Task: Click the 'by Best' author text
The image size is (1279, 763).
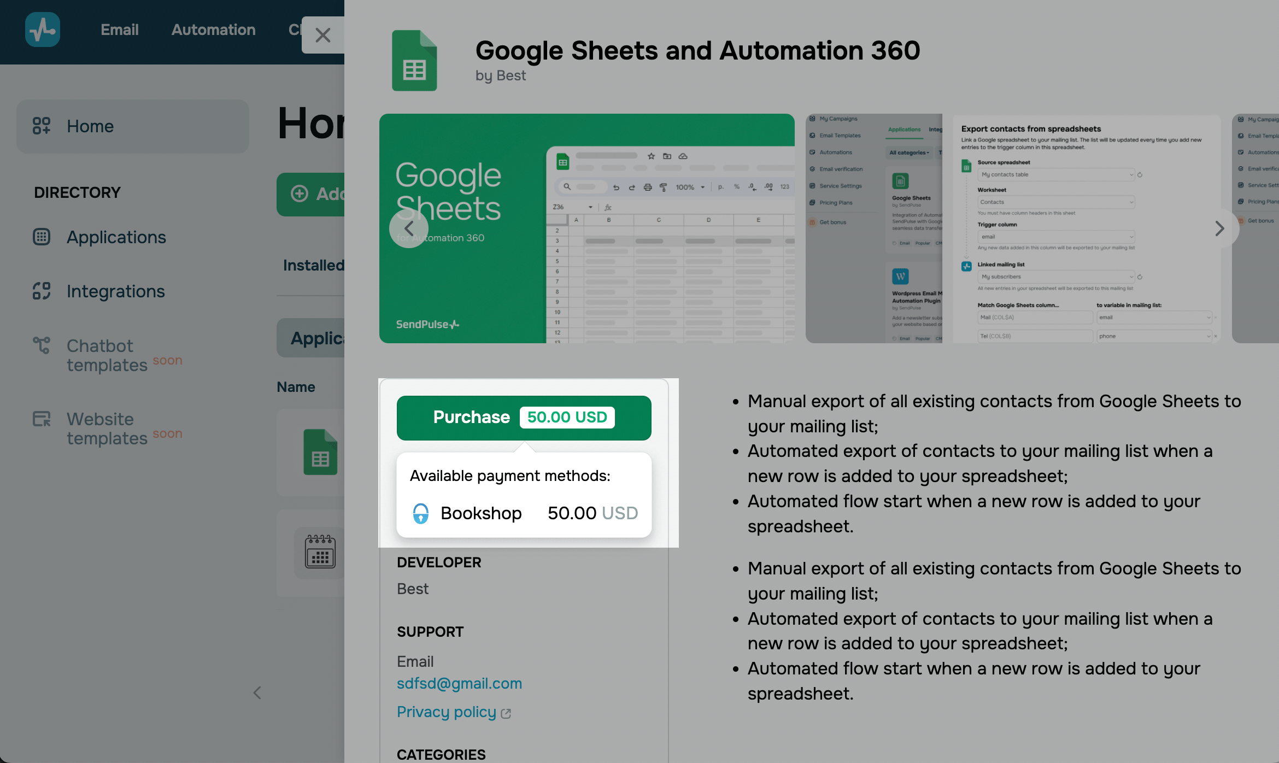Action: (x=501, y=75)
